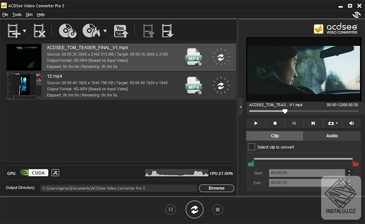Click the MP4 format icon for ACDSEE_TOM_TEASER_FINAL_V1.mp4
This screenshot has width=365, height=224.
tap(194, 57)
